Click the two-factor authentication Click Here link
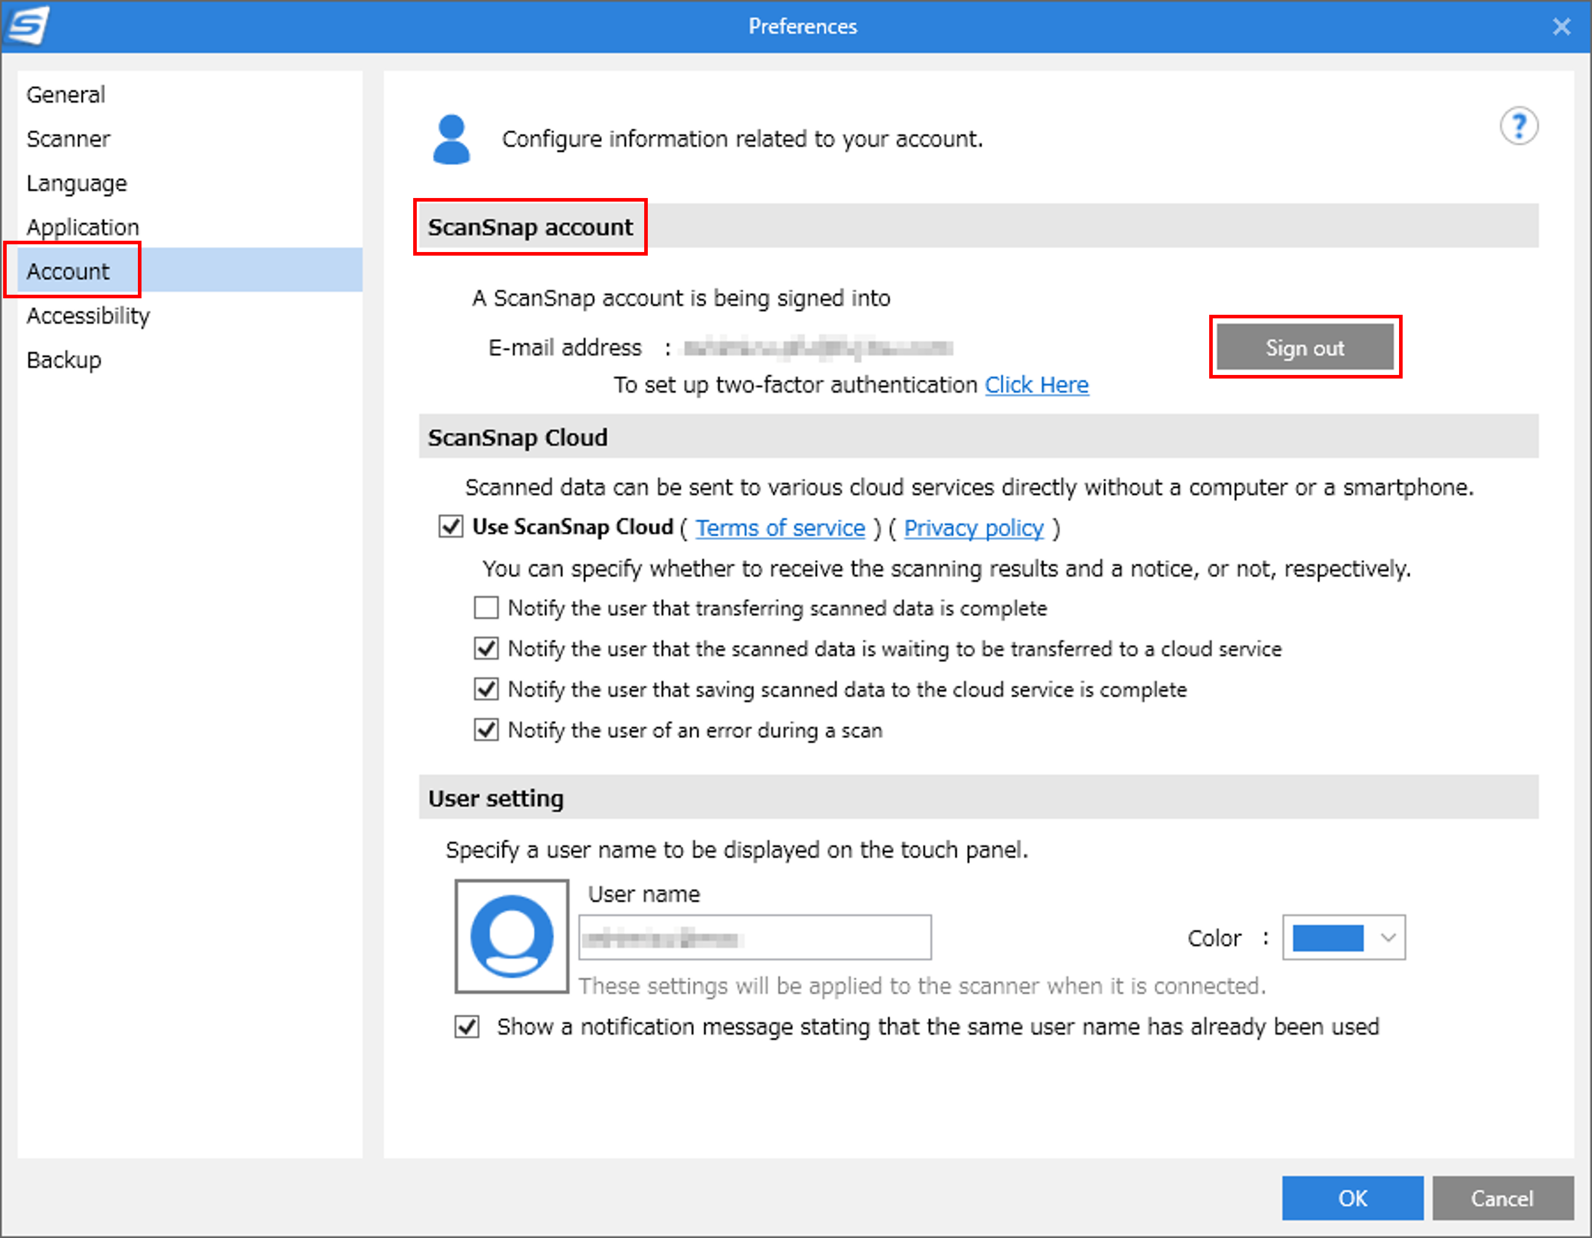Screen dimensions: 1592x1238 [1036, 384]
